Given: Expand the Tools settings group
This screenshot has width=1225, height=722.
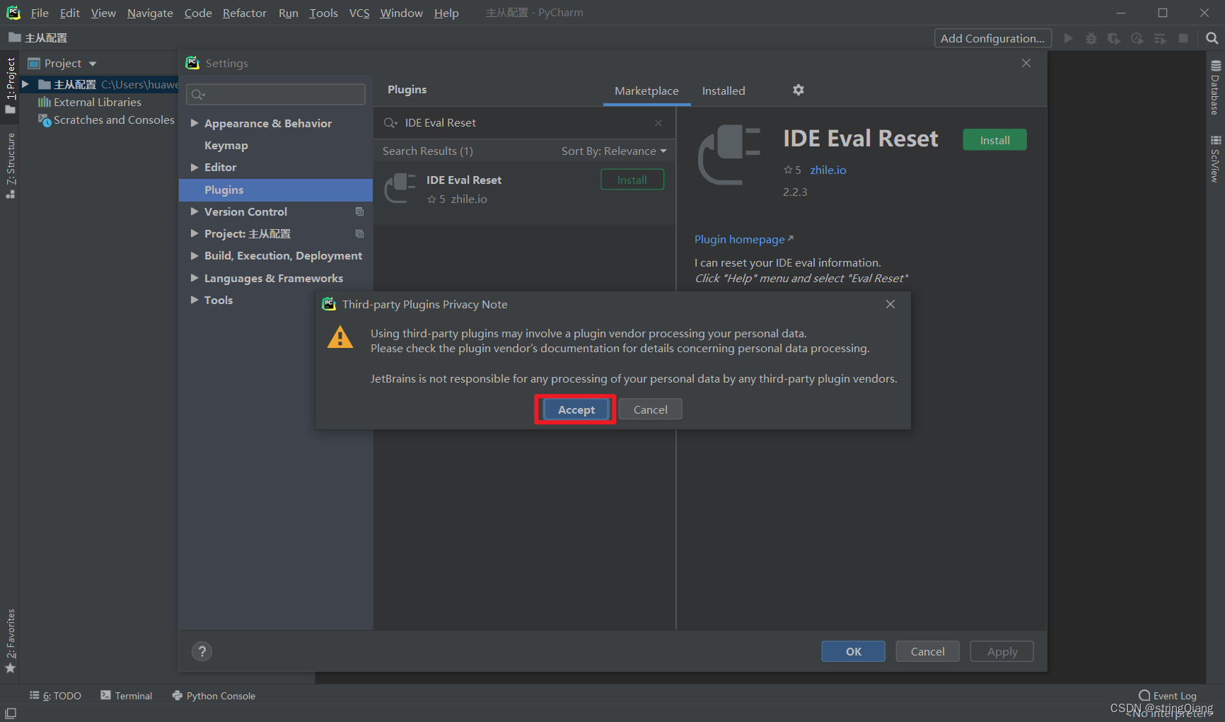Looking at the screenshot, I should 195,300.
